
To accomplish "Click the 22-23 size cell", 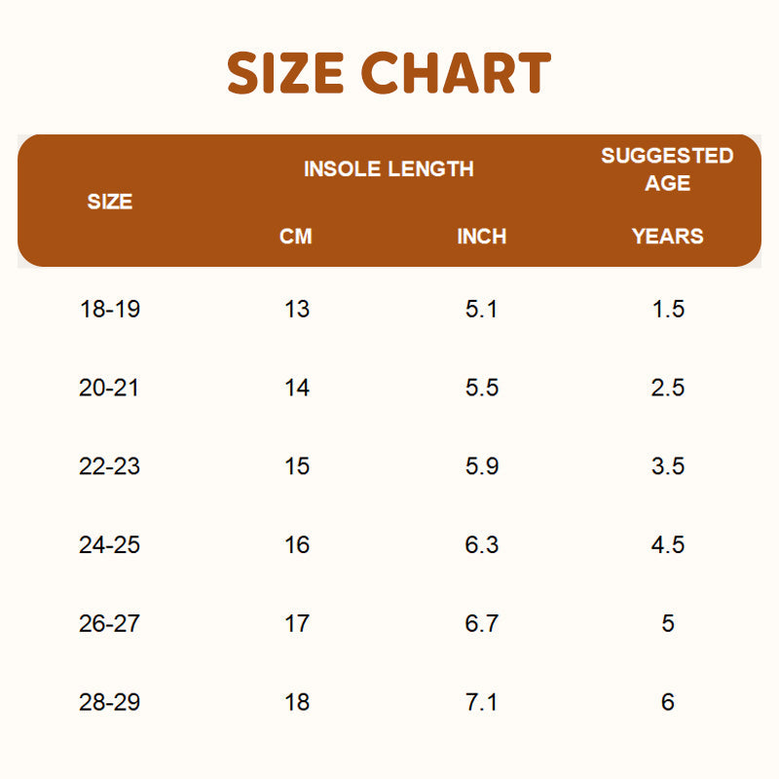I will [110, 466].
